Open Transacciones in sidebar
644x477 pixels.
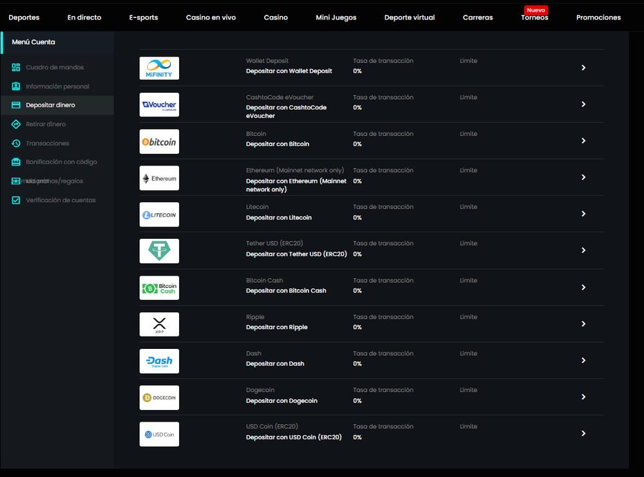click(48, 144)
